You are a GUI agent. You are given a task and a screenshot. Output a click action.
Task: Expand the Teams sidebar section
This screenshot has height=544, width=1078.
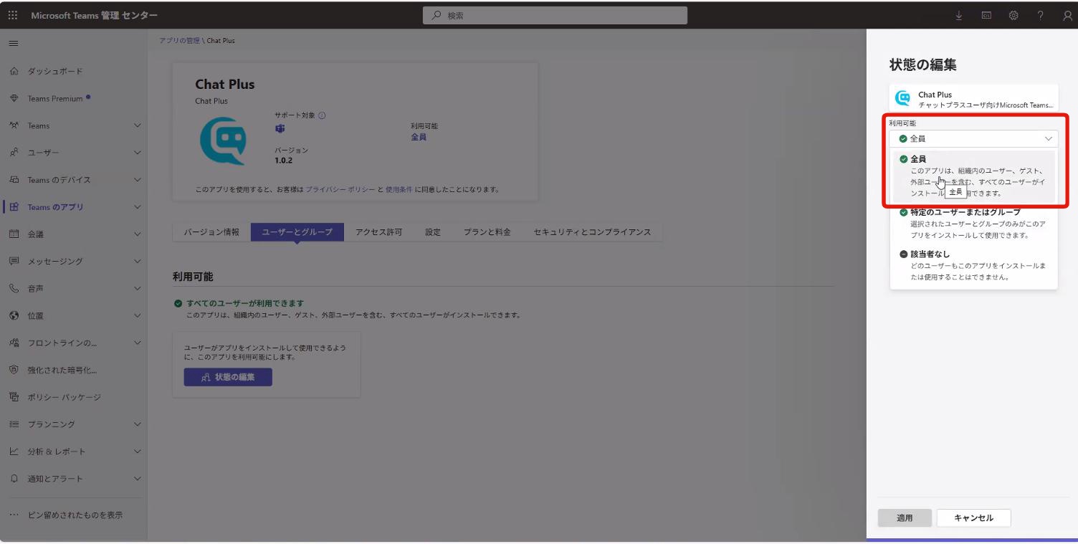tap(138, 125)
